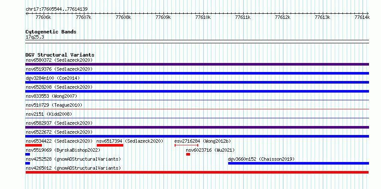Click the blue bar for nsv6519376
The image size is (381, 189).
197,73
